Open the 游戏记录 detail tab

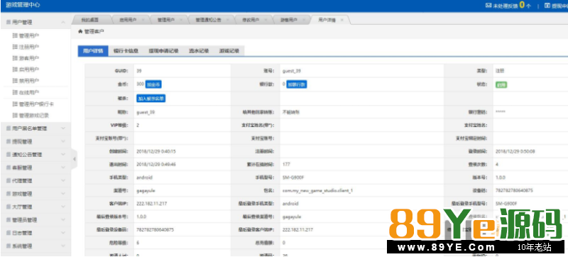coord(229,51)
